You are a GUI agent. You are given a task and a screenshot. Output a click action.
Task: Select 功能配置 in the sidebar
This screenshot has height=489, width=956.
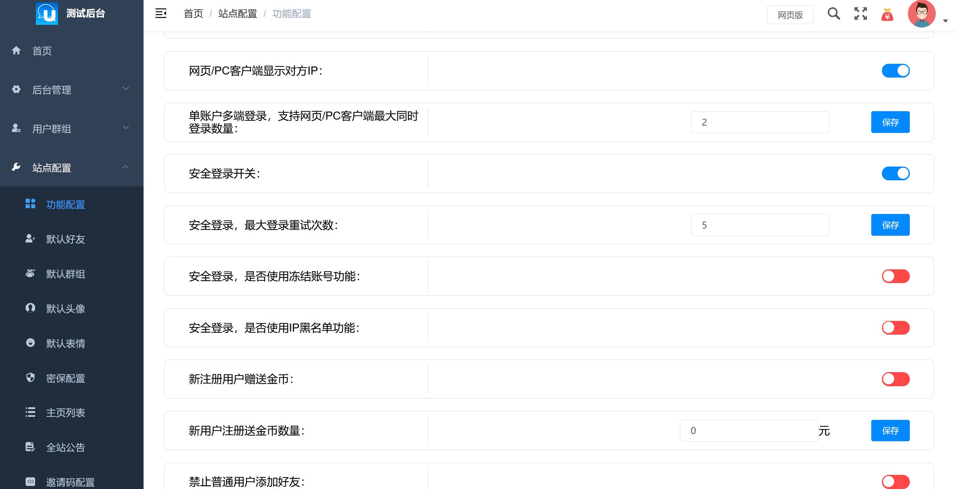click(x=65, y=205)
